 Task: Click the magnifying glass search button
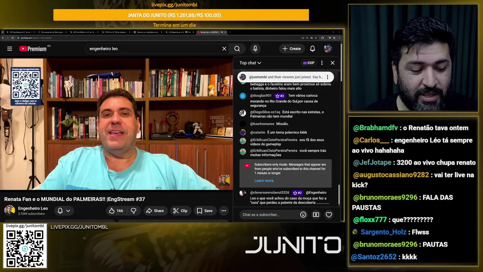(x=237, y=49)
